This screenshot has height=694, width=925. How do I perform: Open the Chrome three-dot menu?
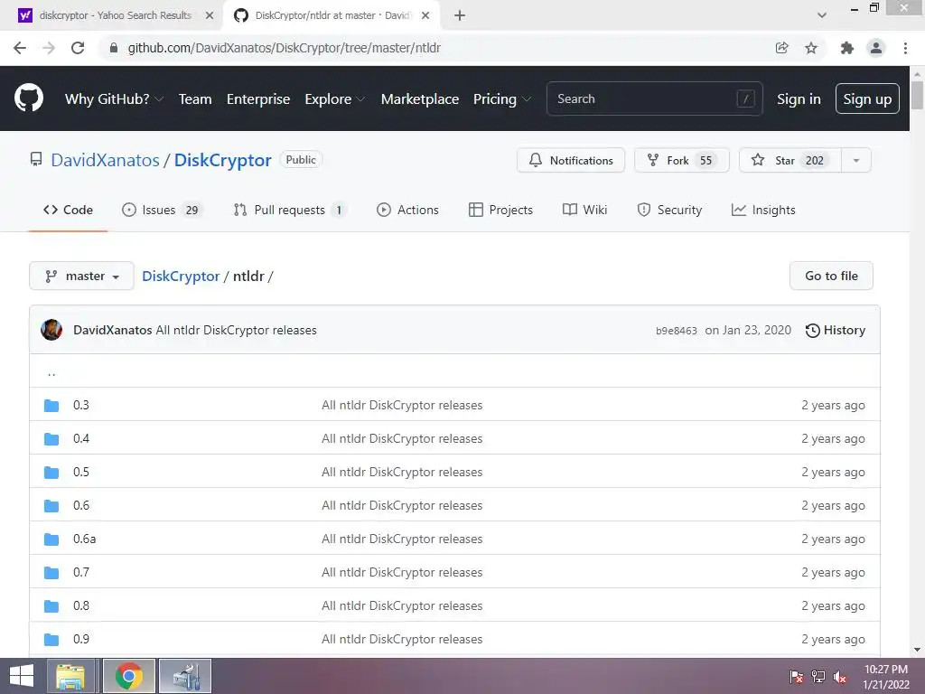pos(905,48)
